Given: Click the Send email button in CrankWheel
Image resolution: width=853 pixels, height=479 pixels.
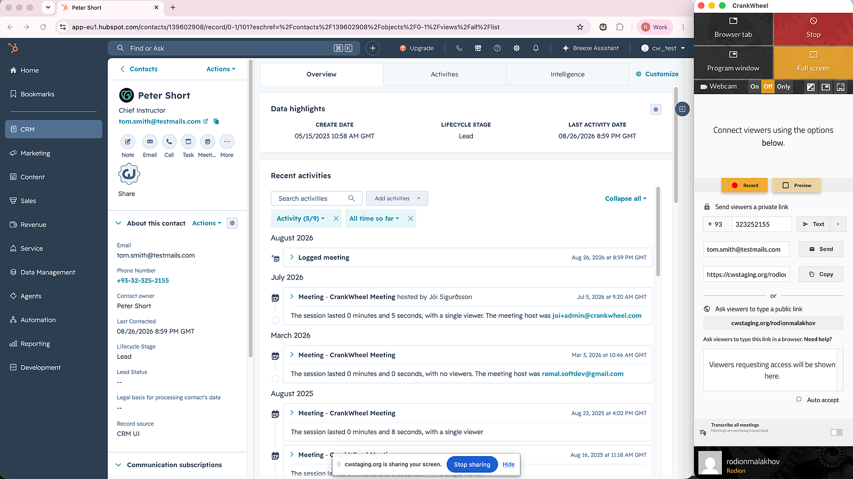Looking at the screenshot, I should pyautogui.click(x=821, y=249).
